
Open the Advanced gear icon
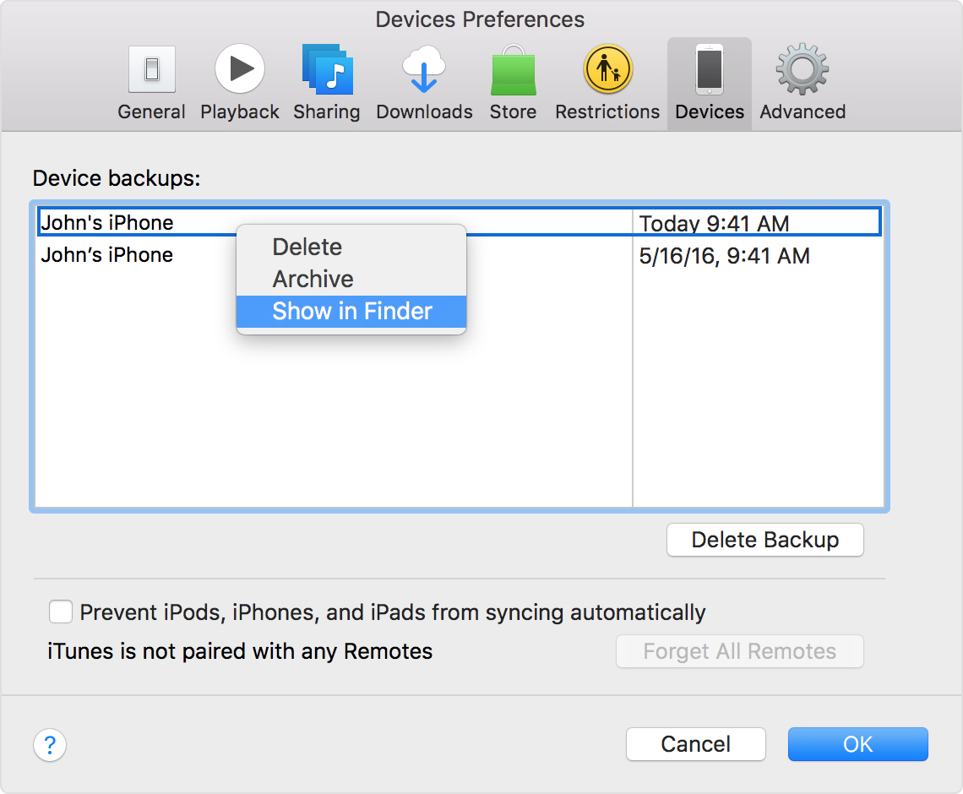click(802, 70)
